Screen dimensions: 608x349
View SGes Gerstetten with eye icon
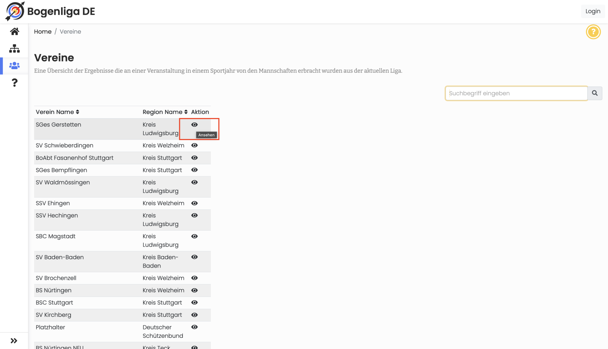[194, 125]
